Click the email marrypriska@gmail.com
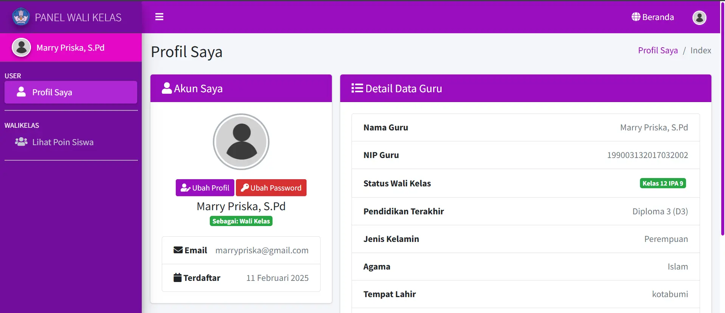 [262, 250]
